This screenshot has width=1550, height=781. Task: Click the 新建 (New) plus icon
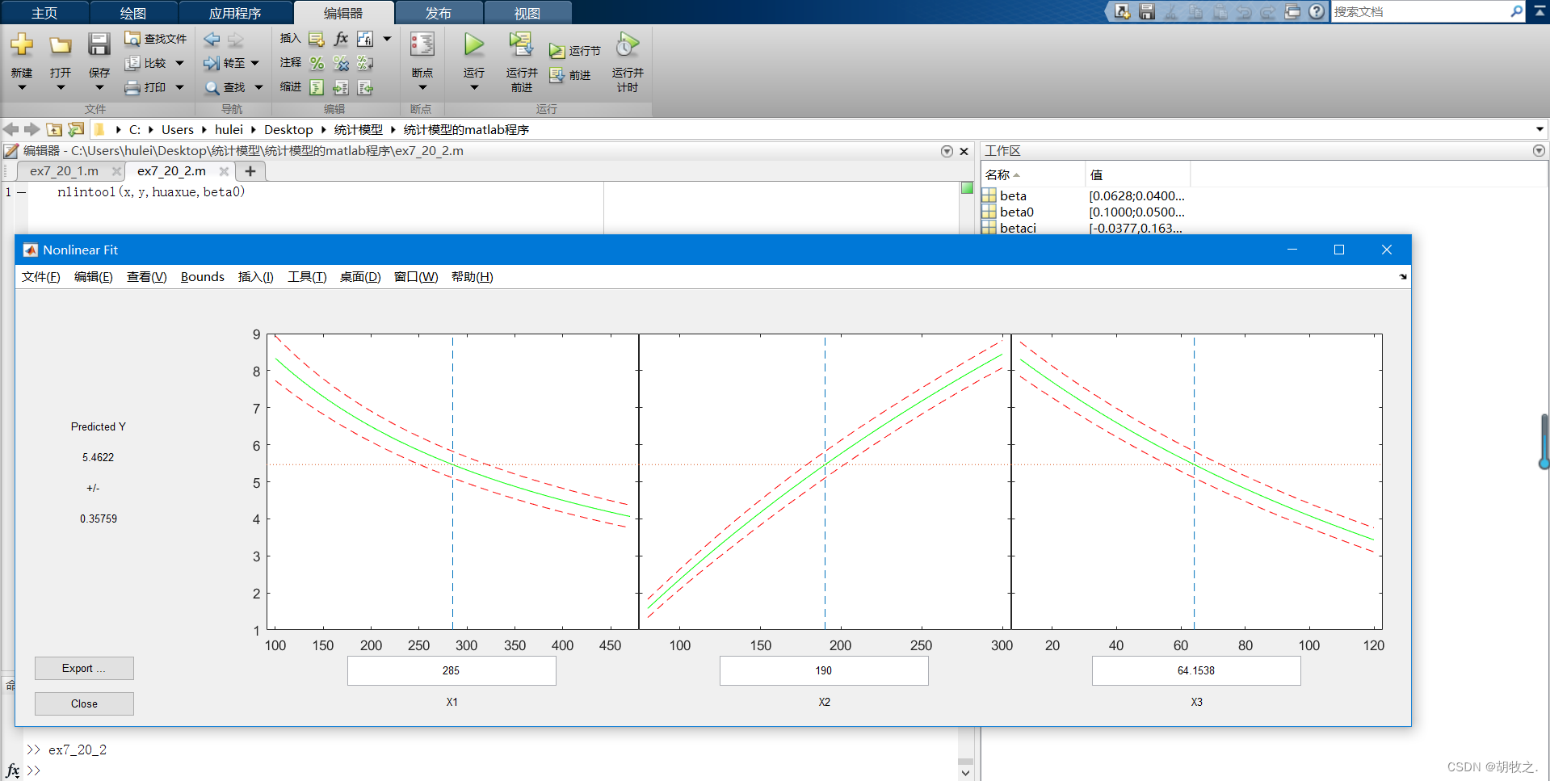(22, 44)
